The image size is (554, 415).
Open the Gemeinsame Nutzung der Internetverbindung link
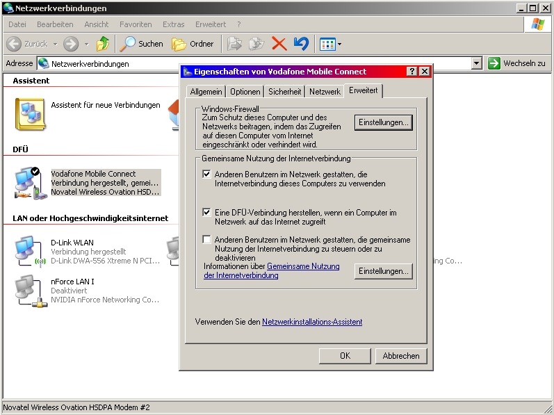[x=271, y=271]
